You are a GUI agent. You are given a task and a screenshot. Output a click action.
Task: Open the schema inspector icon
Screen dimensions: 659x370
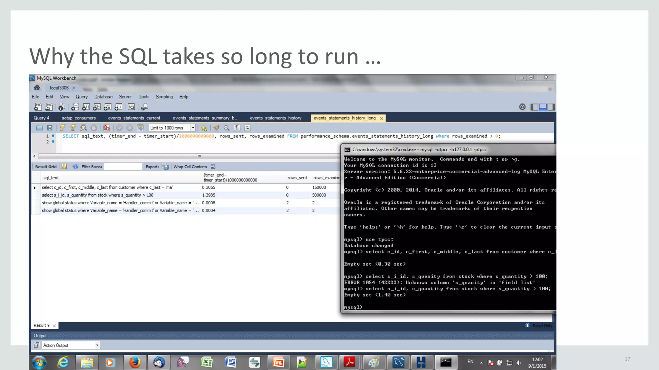pos(62,107)
